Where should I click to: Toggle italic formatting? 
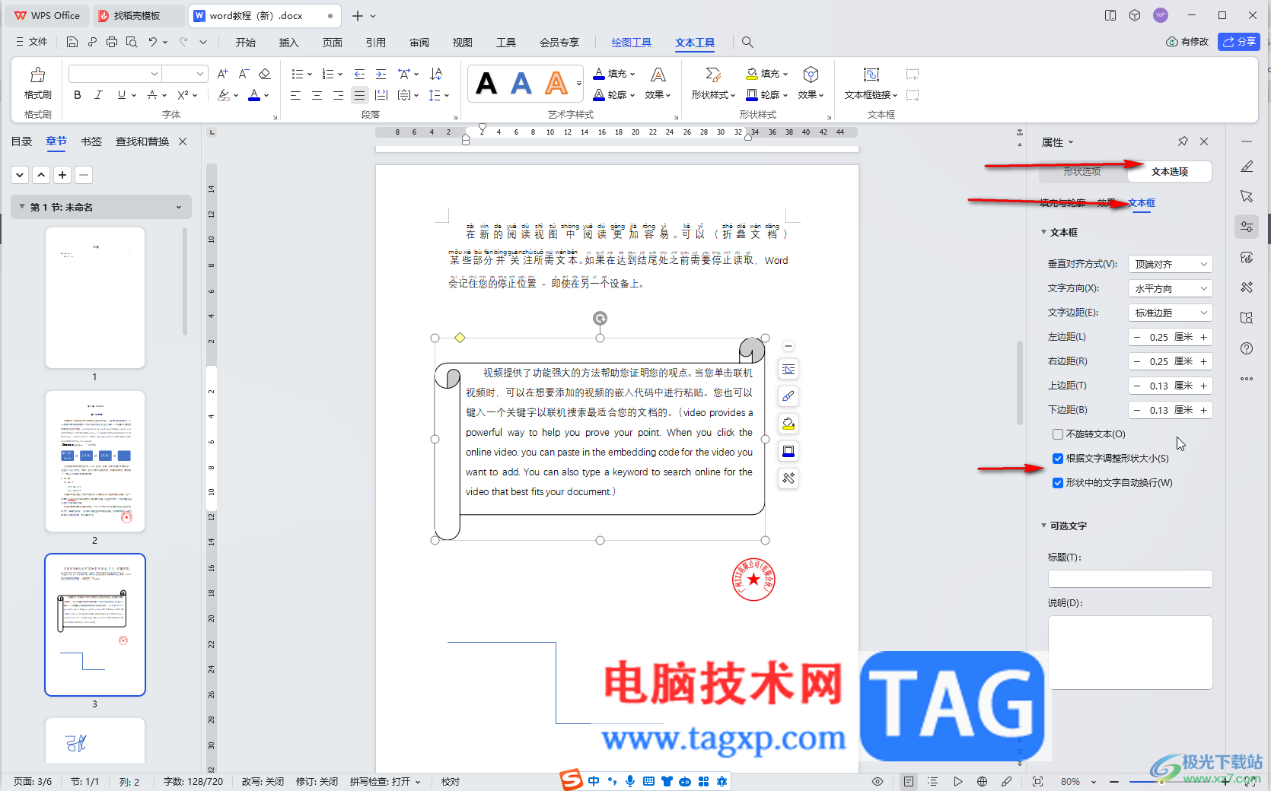(98, 95)
